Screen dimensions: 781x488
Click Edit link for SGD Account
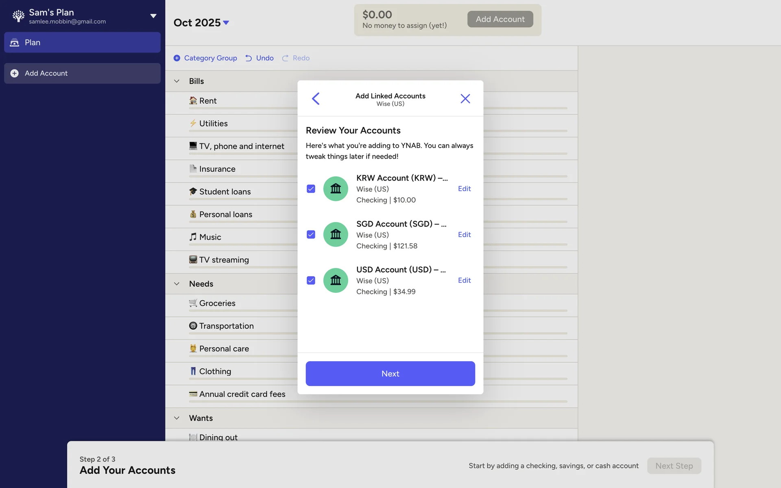464,235
